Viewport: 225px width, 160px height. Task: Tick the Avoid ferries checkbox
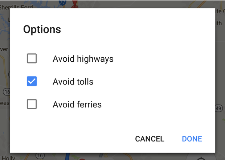point(32,104)
